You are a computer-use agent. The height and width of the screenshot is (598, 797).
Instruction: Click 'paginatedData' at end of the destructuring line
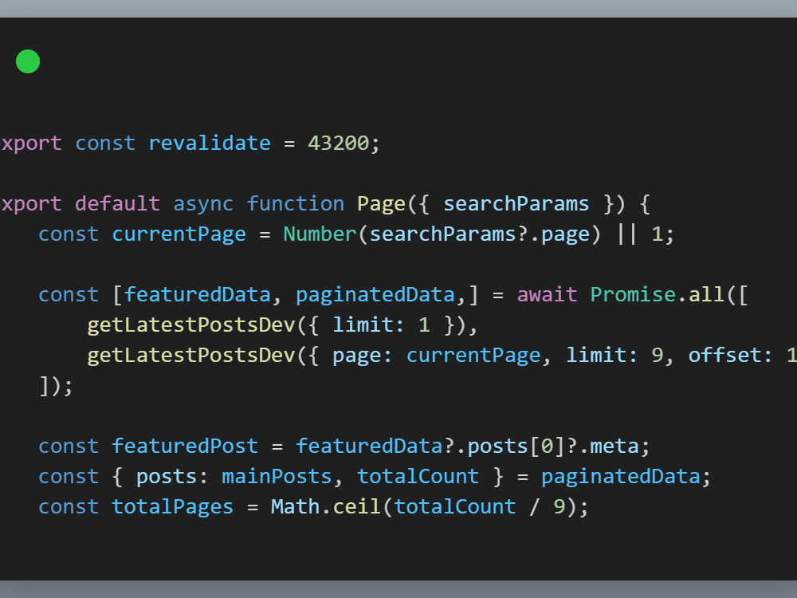621,477
